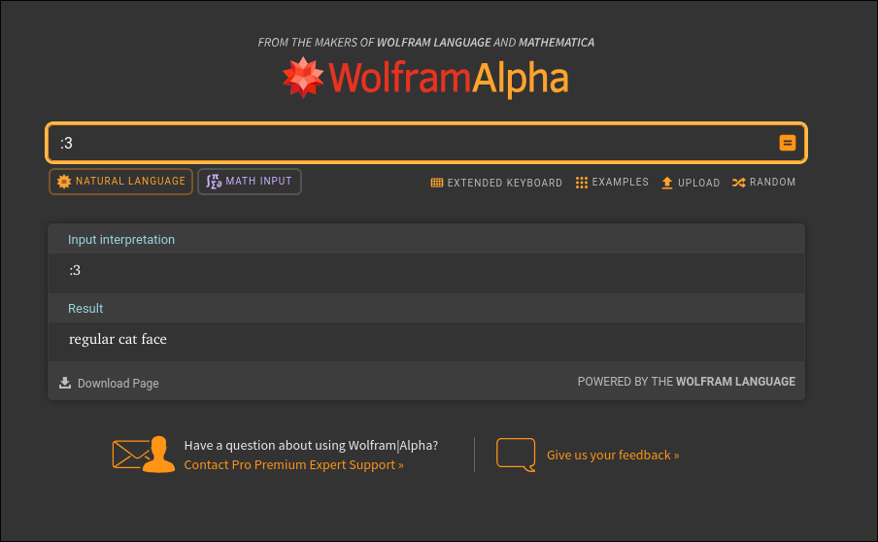The width and height of the screenshot is (878, 542).
Task: Open the Extended Keyboard
Action: tap(496, 183)
